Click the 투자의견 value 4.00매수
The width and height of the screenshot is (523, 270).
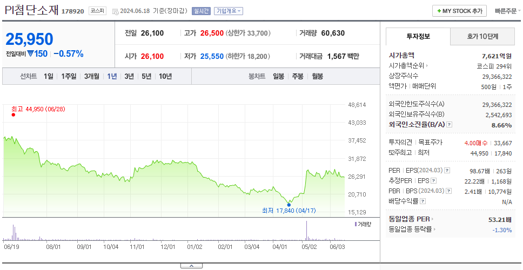[x=476, y=143]
